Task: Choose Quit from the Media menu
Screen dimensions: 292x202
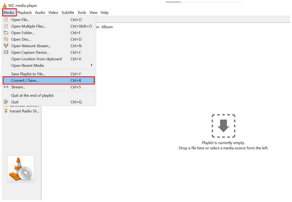Action: 49,102
